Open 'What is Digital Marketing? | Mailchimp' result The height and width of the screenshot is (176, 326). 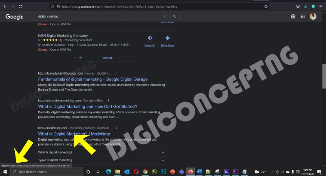[x=74, y=134]
